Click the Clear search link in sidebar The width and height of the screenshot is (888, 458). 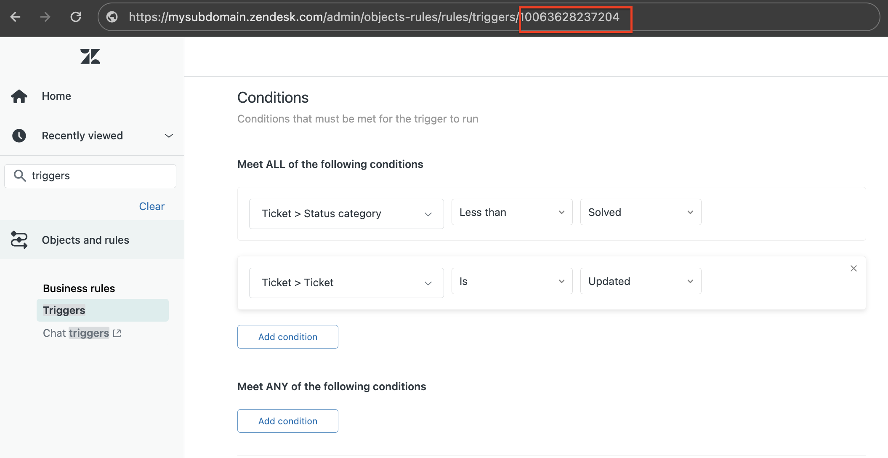152,205
